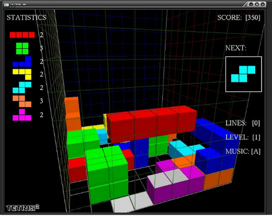
Task: Click the Tetris 3D window title icon
Action: [x=6, y=4]
